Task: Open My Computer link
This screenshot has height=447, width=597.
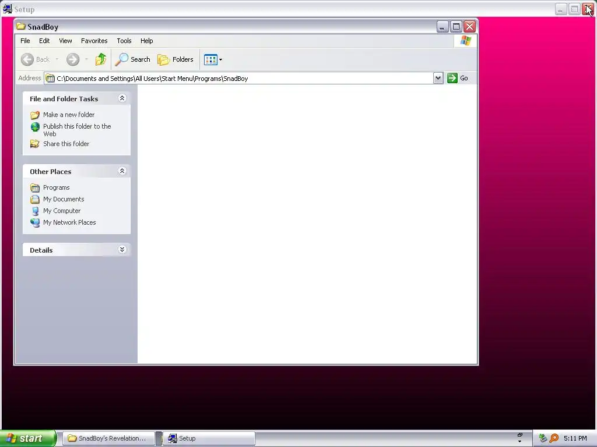Action: tap(62, 211)
